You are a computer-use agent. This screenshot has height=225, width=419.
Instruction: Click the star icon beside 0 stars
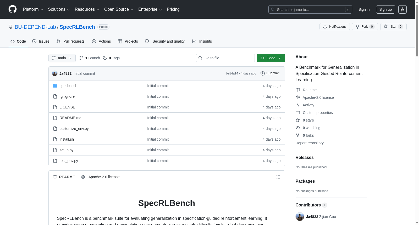click(298, 120)
